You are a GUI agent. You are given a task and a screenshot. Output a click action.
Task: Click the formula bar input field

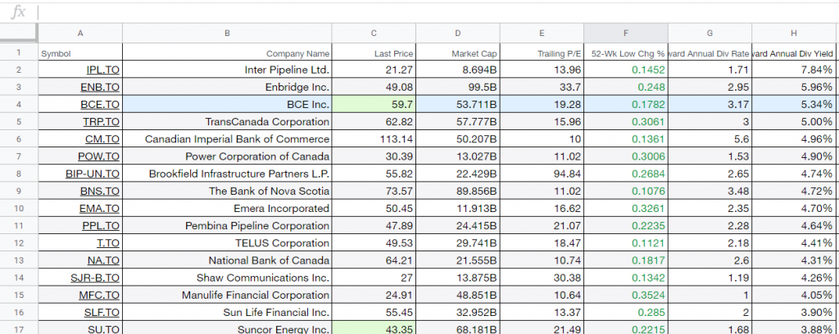[438, 12]
